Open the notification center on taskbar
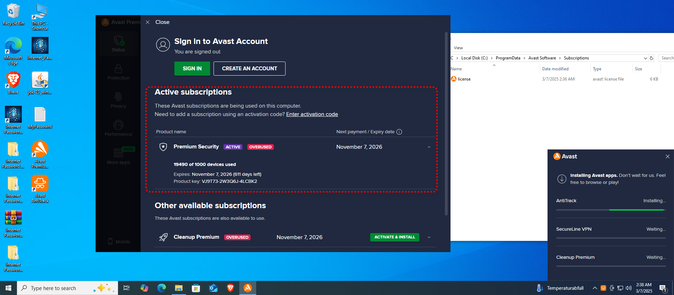The image size is (674, 295). [663, 288]
